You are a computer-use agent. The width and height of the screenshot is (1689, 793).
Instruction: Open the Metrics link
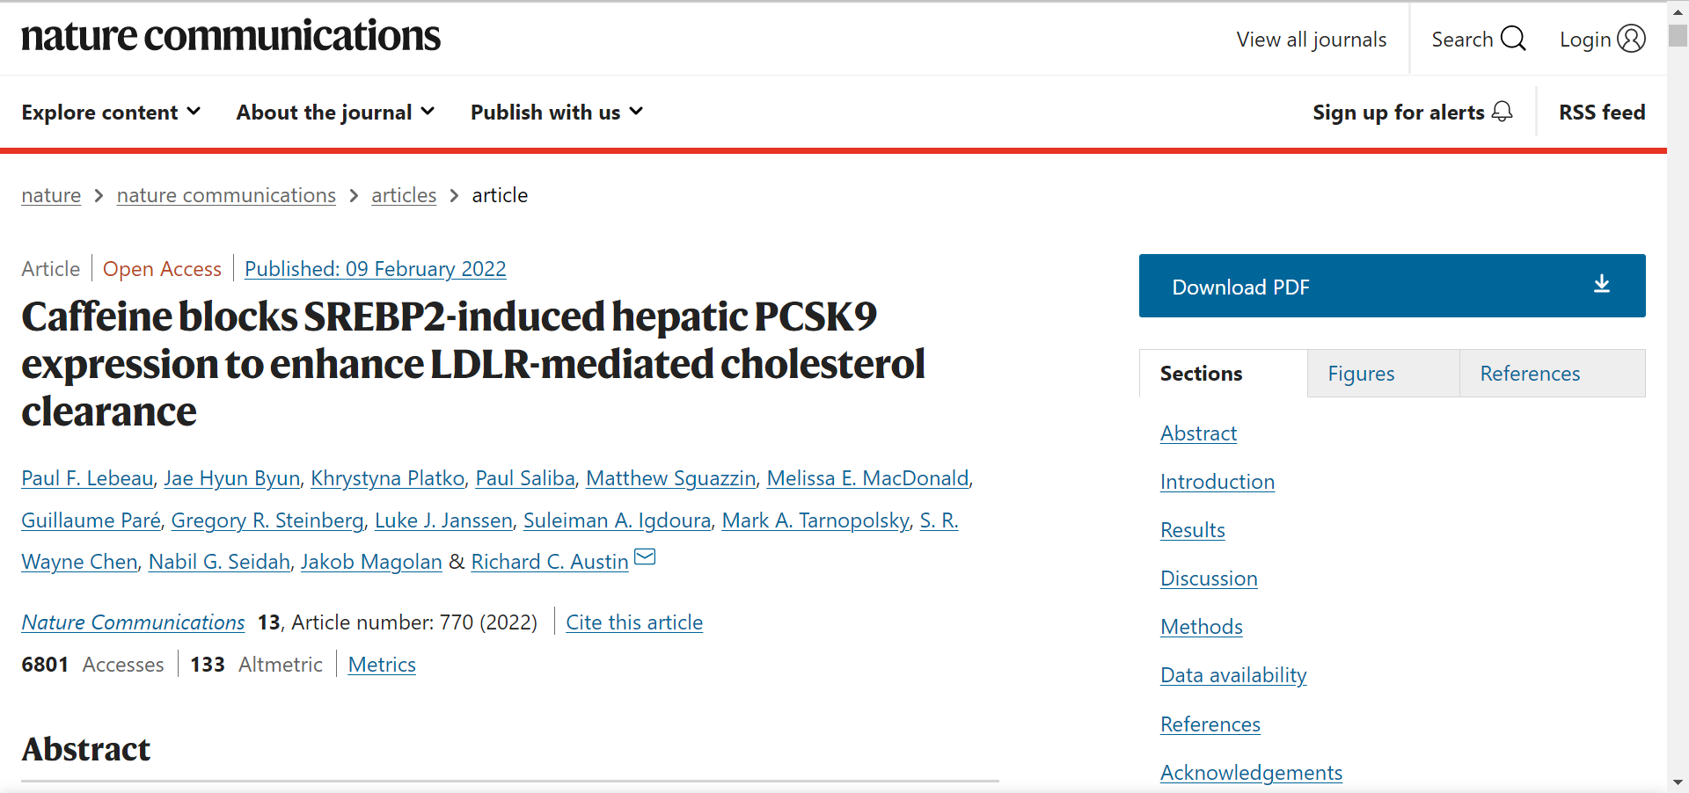tap(382, 665)
